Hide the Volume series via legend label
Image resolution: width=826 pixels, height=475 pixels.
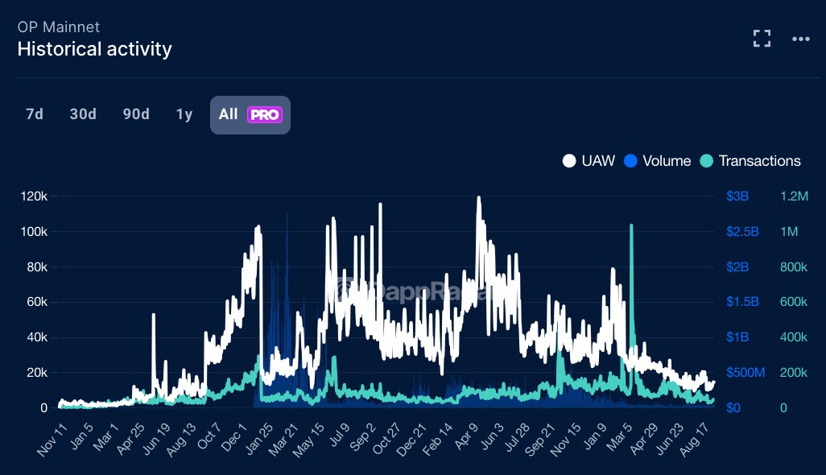pos(667,161)
